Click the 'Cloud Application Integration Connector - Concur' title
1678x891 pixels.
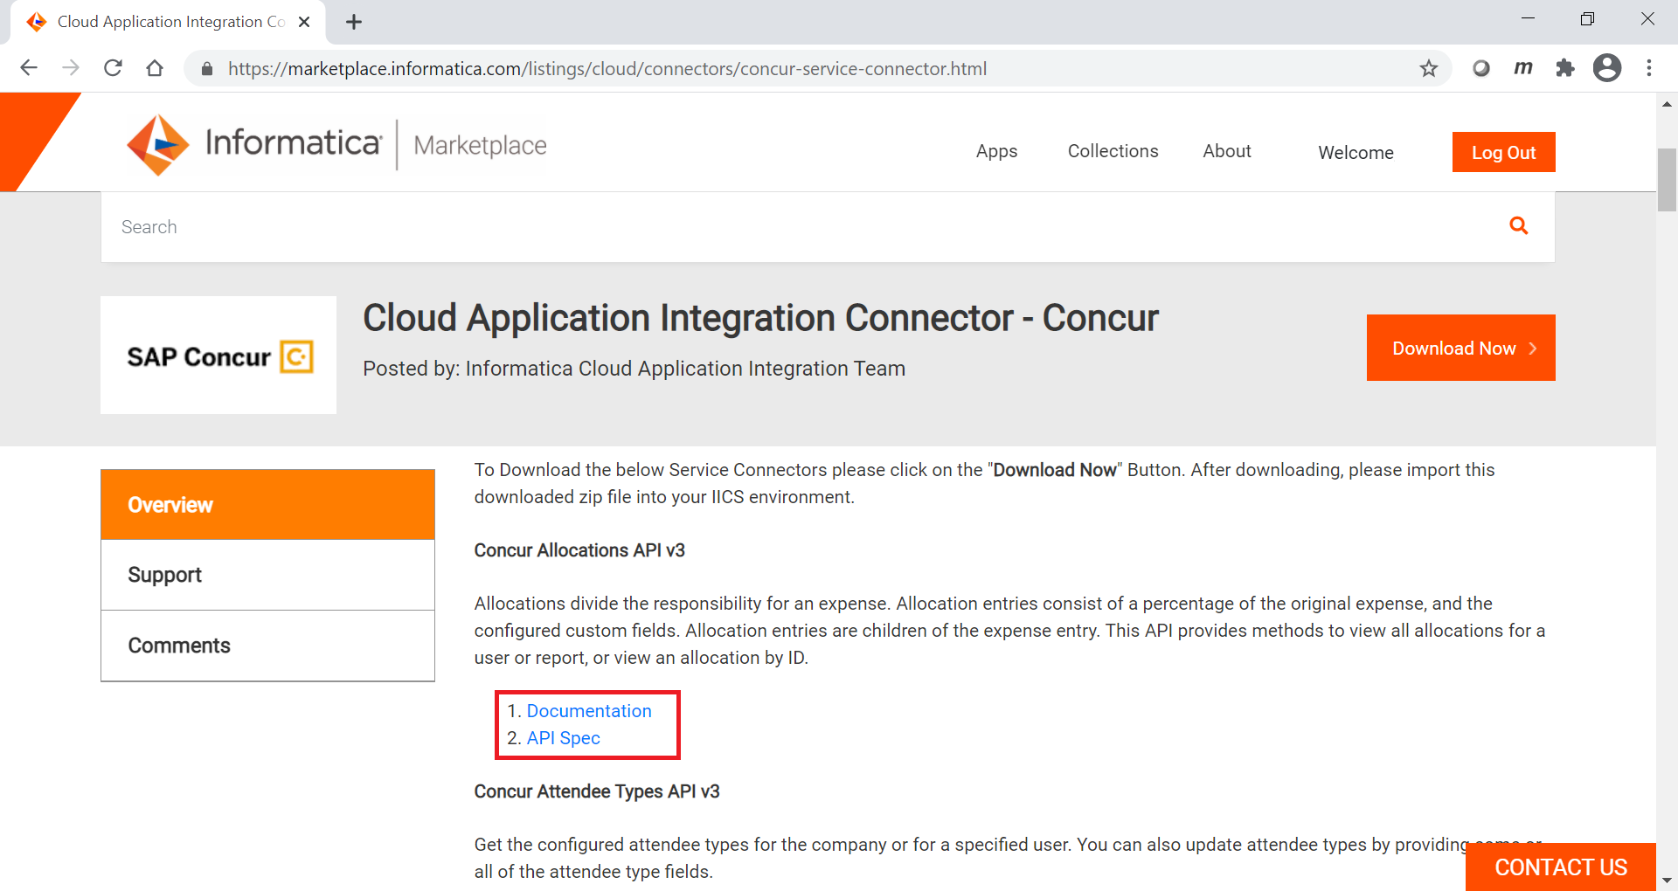[760, 318]
